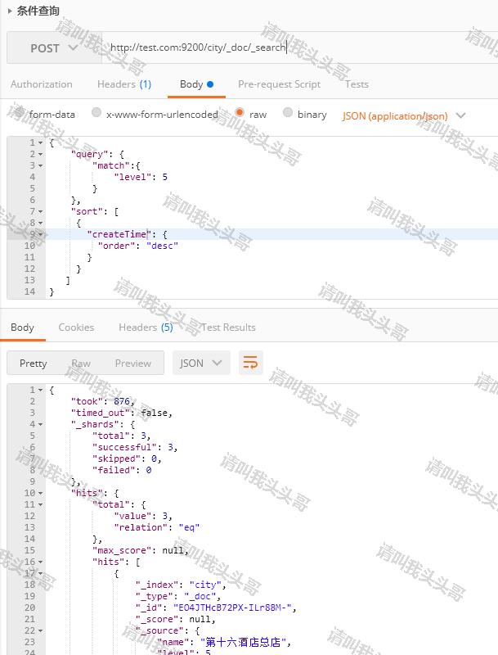This screenshot has height=655, width=498.
Task: Select the binary radio button
Action: click(287, 112)
